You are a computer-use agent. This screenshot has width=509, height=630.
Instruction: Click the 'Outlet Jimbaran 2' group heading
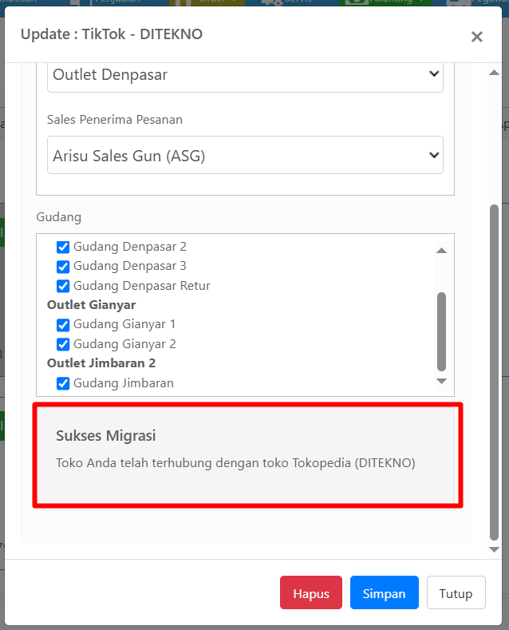pos(101,363)
